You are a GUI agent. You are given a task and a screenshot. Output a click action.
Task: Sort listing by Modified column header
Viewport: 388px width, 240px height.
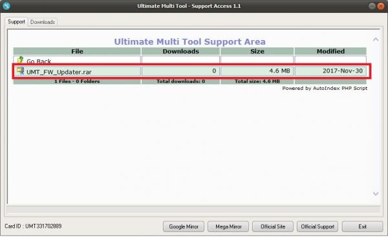[330, 51]
